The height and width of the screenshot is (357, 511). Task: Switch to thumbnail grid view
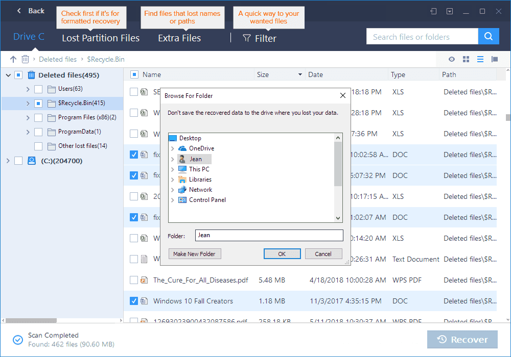pyautogui.click(x=466, y=59)
